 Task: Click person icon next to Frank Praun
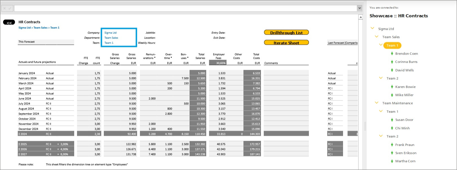[x=392, y=145]
